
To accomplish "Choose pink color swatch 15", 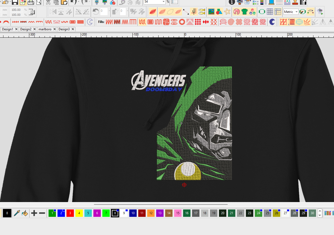I will [x=178, y=213].
